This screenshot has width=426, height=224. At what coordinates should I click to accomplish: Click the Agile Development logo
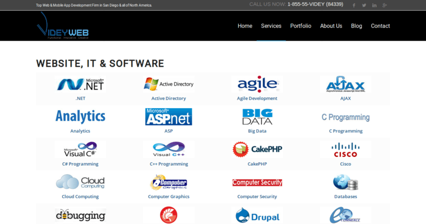point(257,85)
